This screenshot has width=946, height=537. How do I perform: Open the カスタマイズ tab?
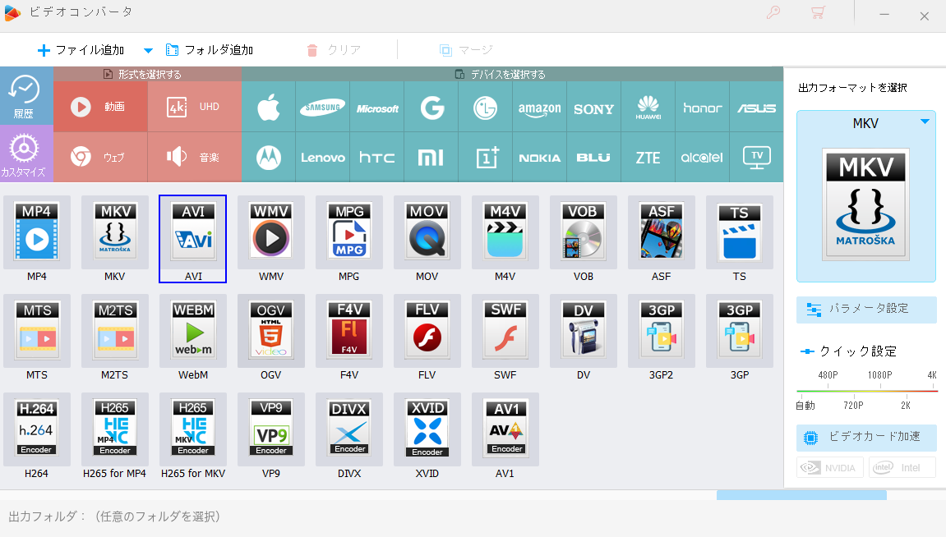click(x=24, y=154)
